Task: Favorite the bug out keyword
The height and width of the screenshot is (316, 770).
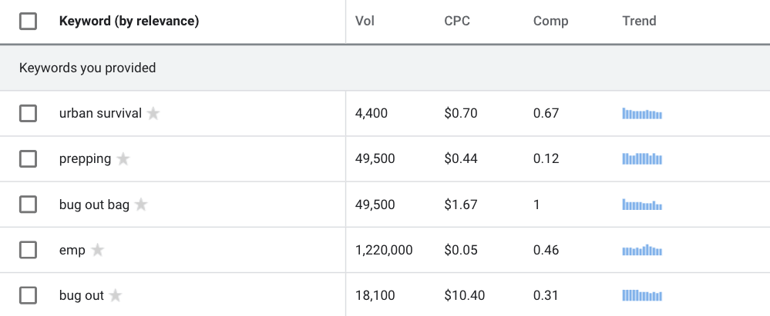Action: click(x=116, y=295)
